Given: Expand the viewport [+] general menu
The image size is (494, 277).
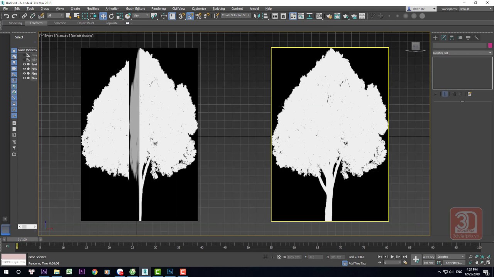Looking at the screenshot, I should click(x=42, y=36).
